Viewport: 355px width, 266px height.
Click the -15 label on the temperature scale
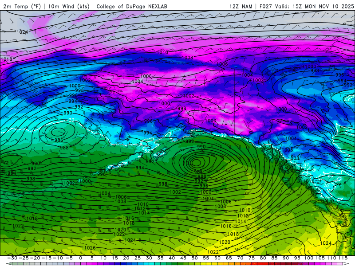[47, 258]
